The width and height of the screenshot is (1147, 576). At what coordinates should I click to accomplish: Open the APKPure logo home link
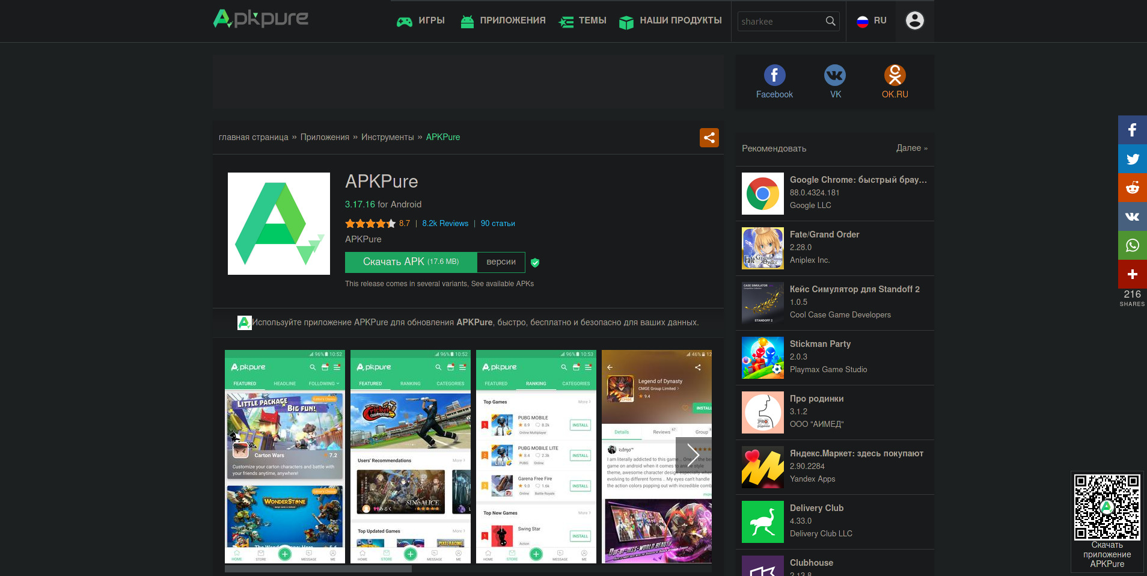click(261, 19)
